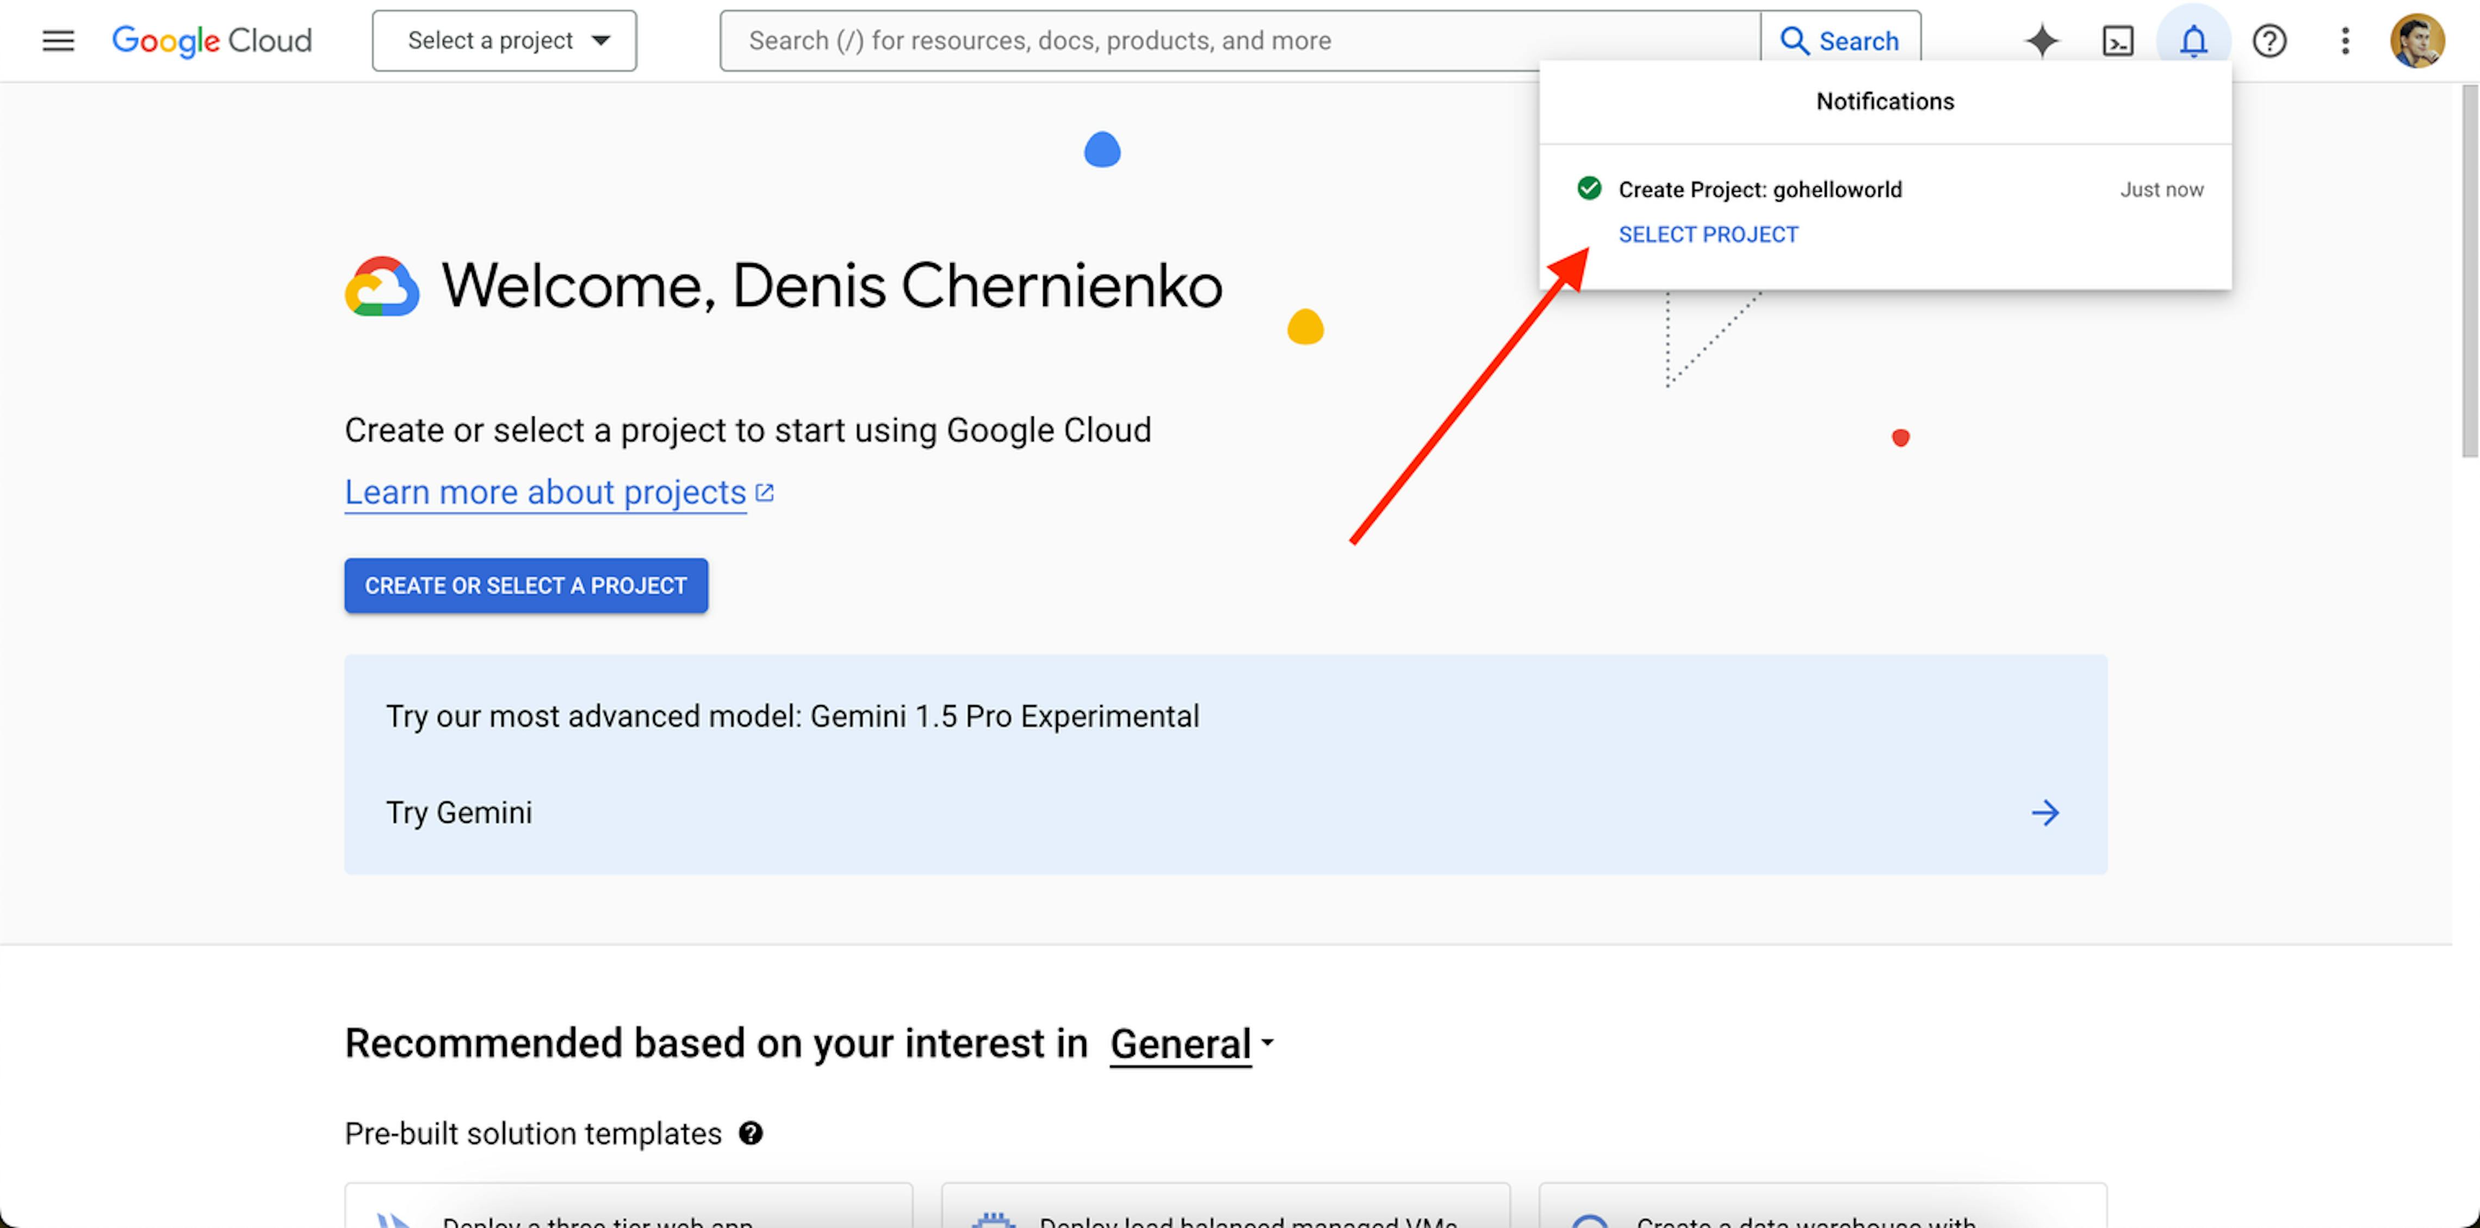Click the Just now timestamp
This screenshot has width=2480, height=1228.
point(2161,190)
